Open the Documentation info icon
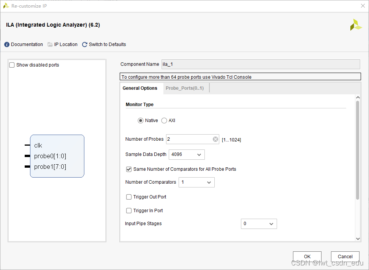 pyautogui.click(x=7, y=44)
